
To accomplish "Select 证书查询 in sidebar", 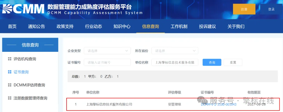I will click(21, 72).
